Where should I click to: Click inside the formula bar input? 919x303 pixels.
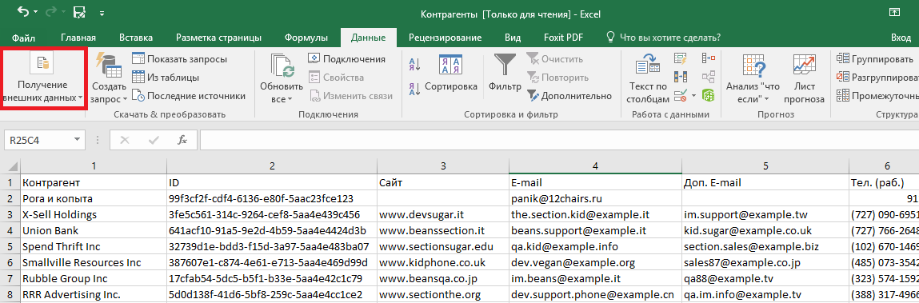click(559, 140)
